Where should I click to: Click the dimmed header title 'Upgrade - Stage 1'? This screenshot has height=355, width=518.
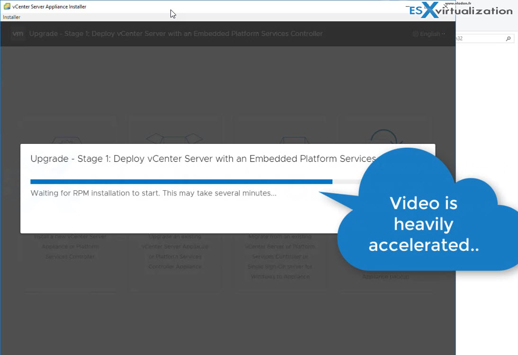pos(176,34)
